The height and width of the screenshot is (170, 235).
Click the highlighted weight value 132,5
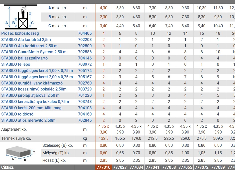(104, 138)
